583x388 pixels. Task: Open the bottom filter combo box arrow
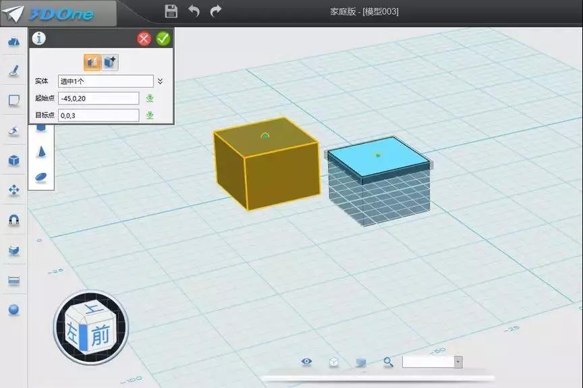[458, 362]
